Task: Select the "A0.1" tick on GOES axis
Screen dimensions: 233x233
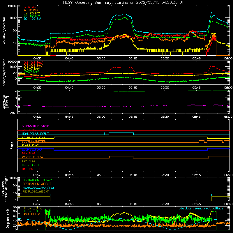Action: tap(13, 113)
